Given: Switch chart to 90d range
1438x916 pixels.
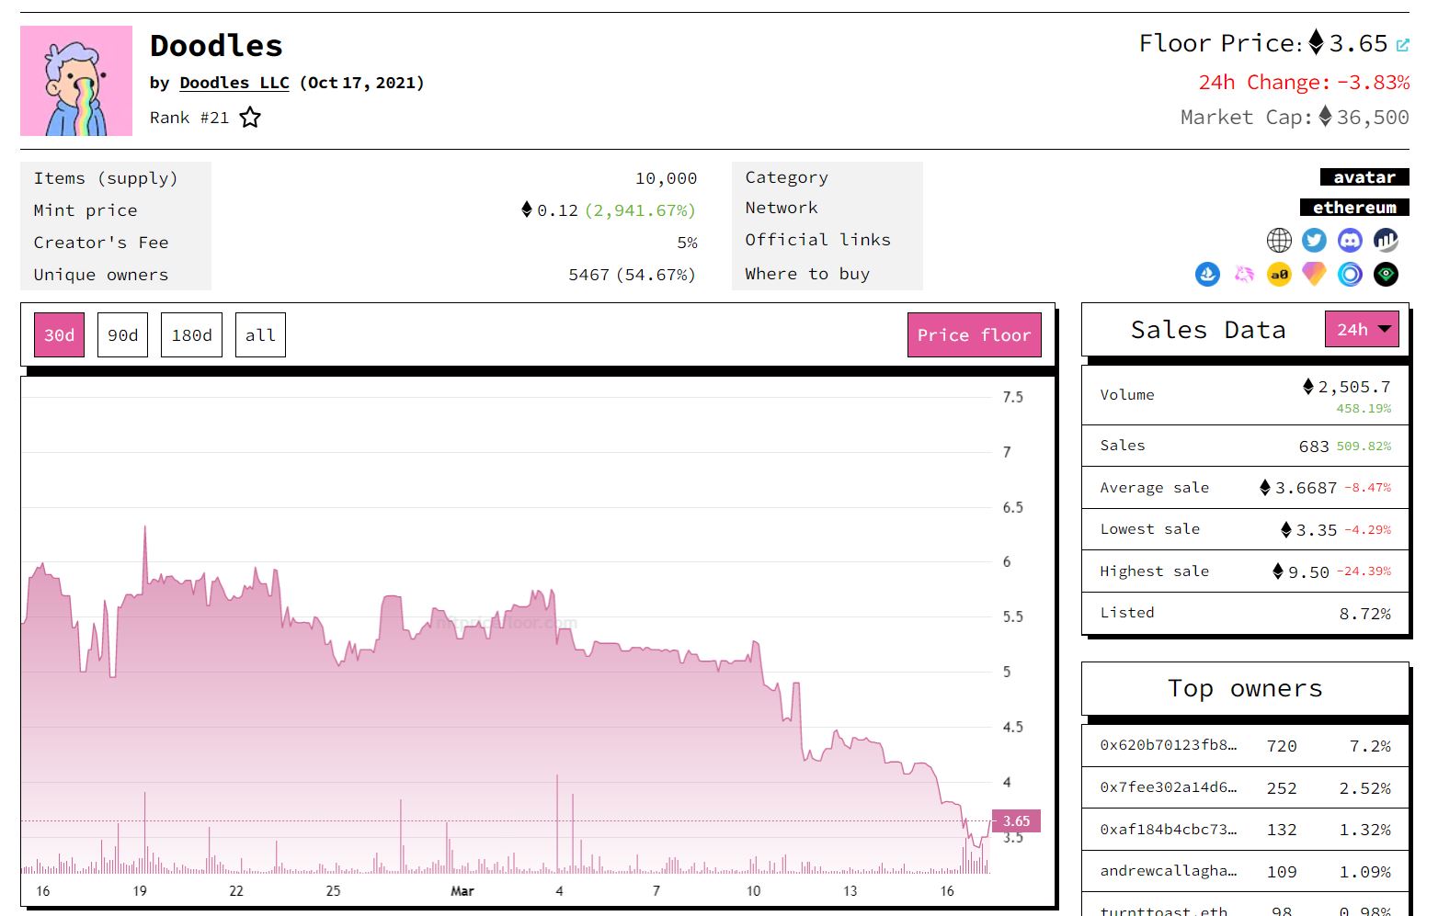Looking at the screenshot, I should tap(122, 335).
